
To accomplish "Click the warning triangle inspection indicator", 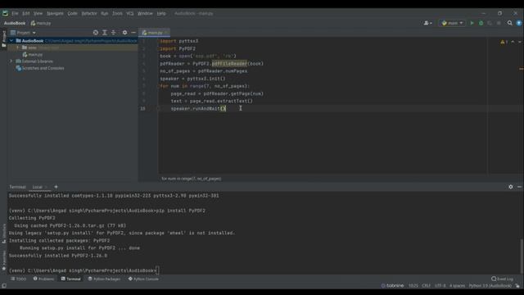I will [504, 42].
